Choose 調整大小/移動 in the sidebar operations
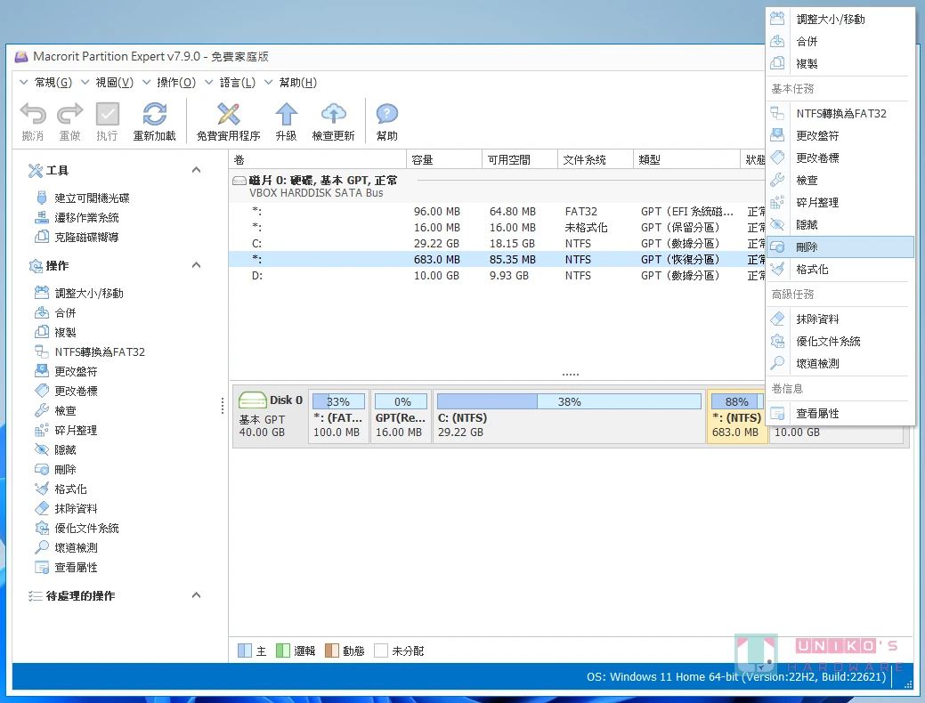The width and height of the screenshot is (925, 703). (79, 293)
